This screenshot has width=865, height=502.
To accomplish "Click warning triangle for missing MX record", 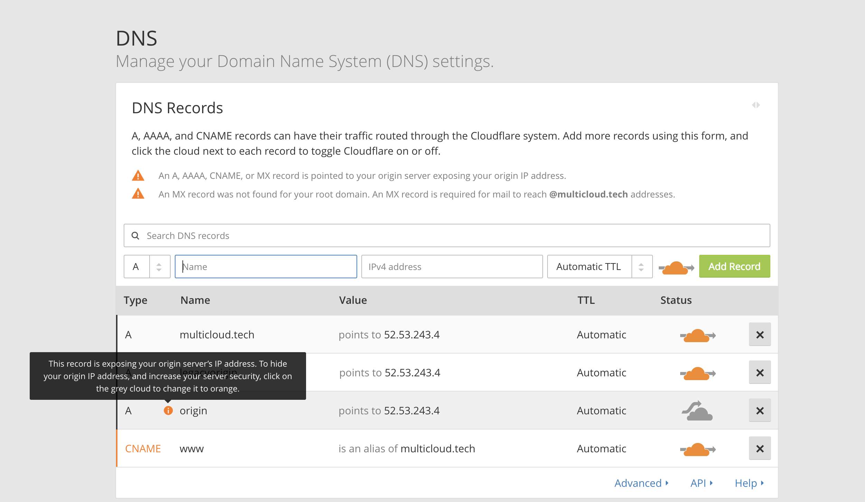I will click(138, 194).
